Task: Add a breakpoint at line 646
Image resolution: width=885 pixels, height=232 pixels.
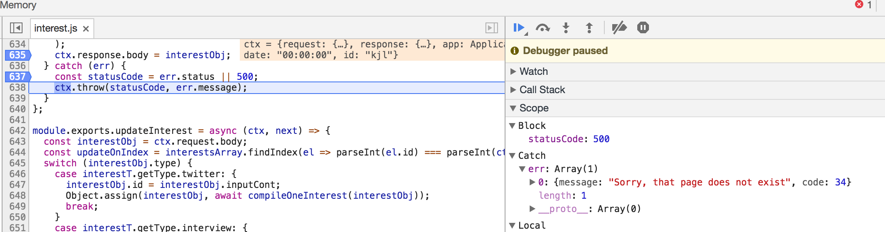Action: coord(17,174)
